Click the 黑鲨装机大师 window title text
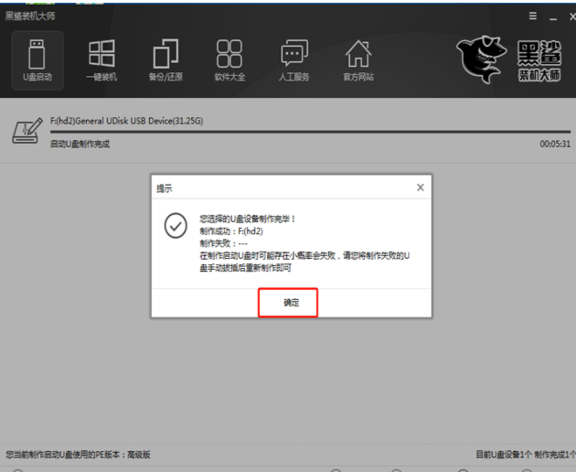 point(30,16)
